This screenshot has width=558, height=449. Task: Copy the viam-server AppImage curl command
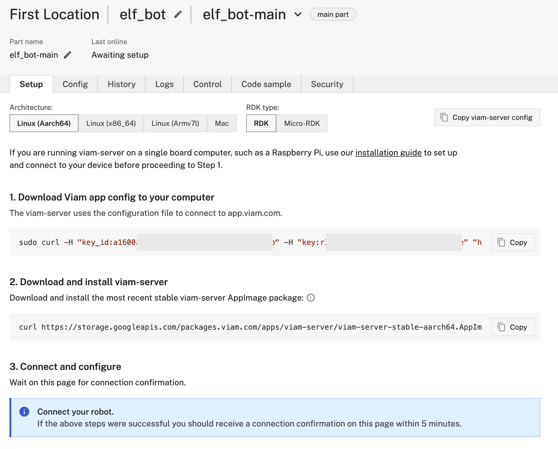click(x=513, y=327)
